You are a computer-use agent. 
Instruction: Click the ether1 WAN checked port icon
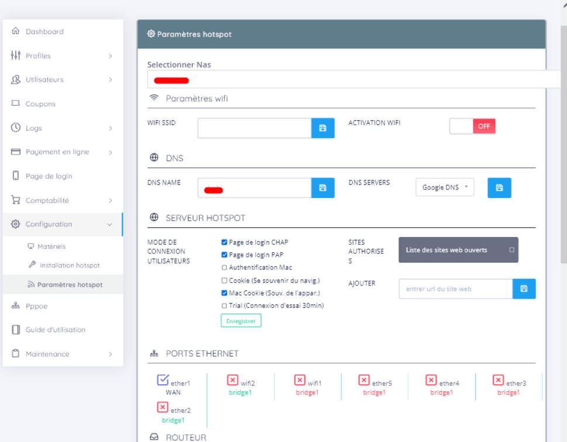163,381
